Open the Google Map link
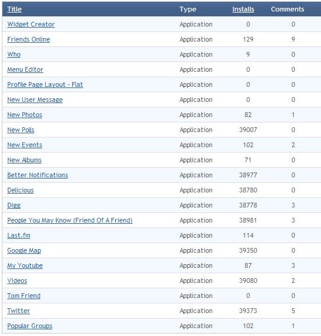Image resolution: width=321 pixels, height=336 pixels. 24,251
